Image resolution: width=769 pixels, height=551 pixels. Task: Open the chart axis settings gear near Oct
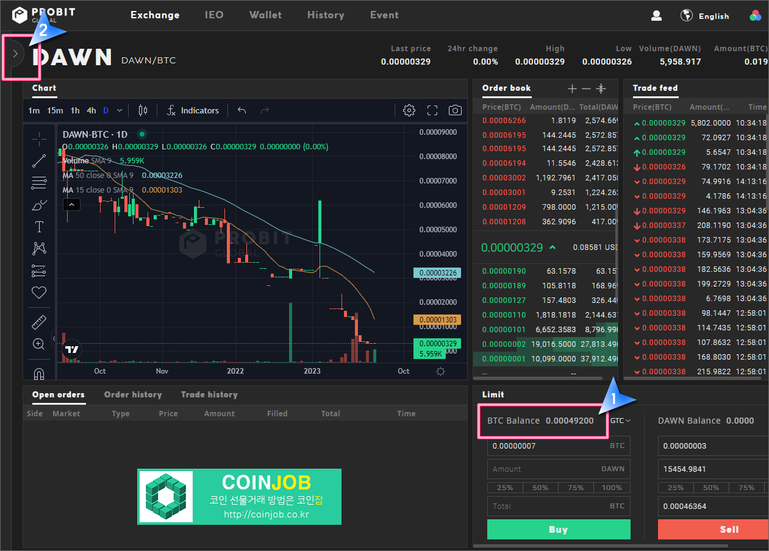coord(441,371)
